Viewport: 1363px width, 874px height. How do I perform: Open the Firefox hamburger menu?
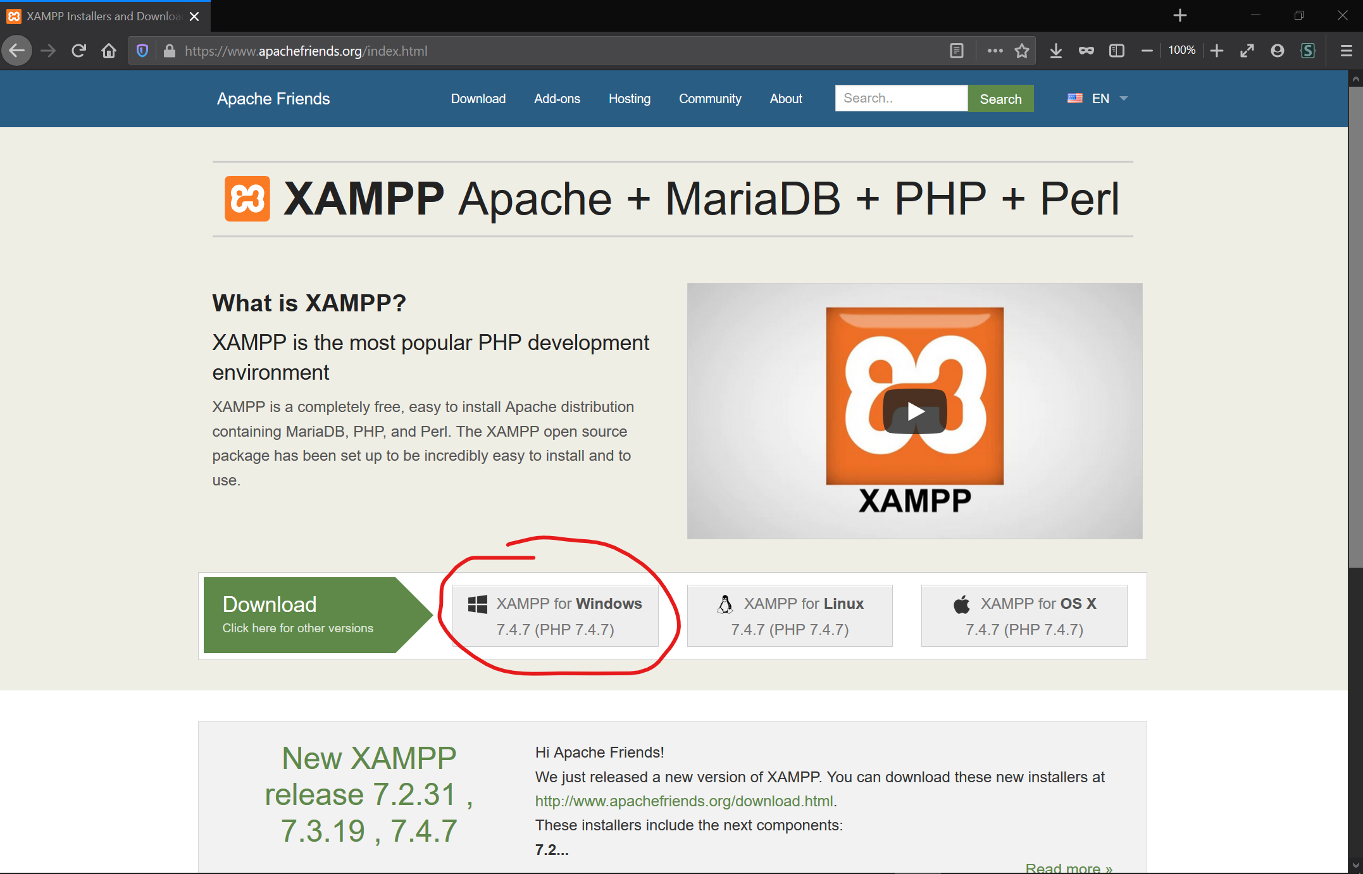(1347, 51)
